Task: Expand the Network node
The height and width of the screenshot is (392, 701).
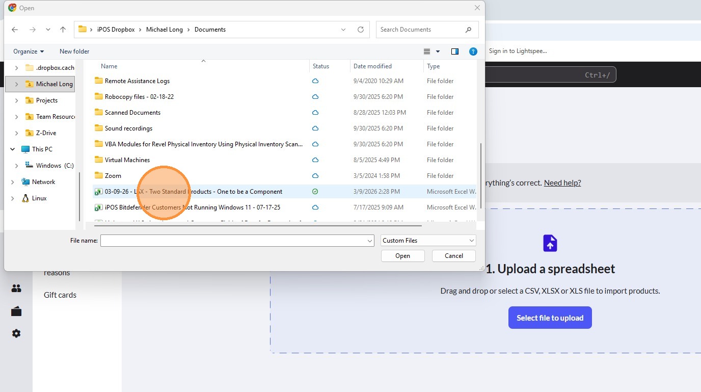Action: 12,182
